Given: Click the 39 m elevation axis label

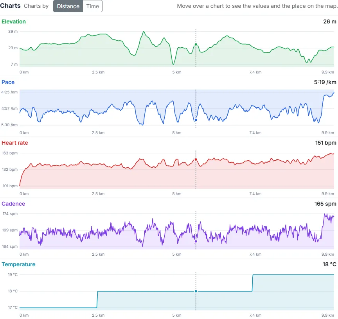Looking at the screenshot, I should pos(13,31).
